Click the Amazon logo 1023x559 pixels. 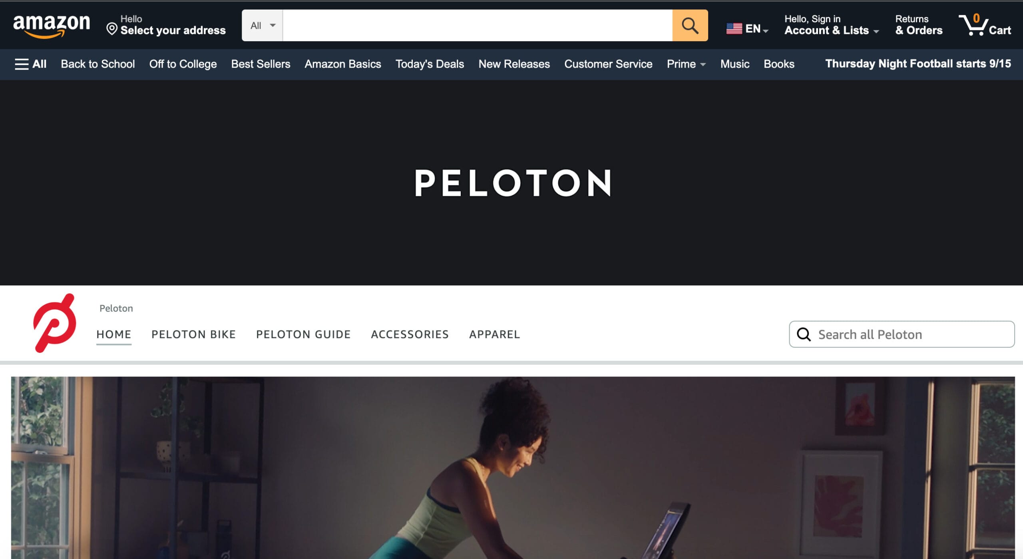52,26
